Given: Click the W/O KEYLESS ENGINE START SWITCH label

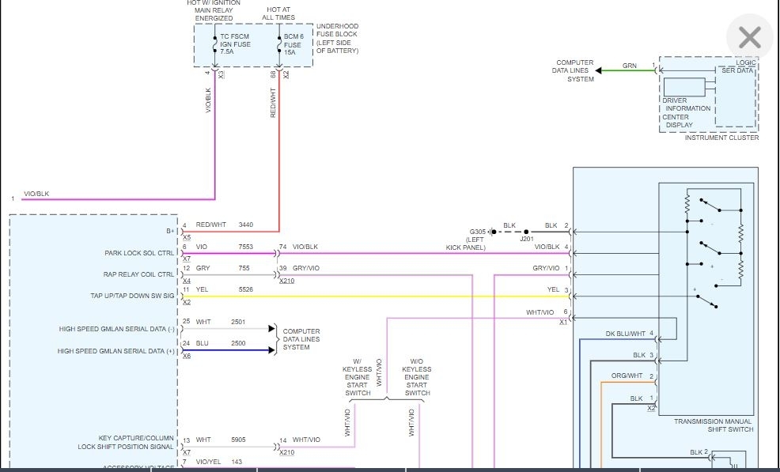Looking at the screenshot, I should coord(417,377).
